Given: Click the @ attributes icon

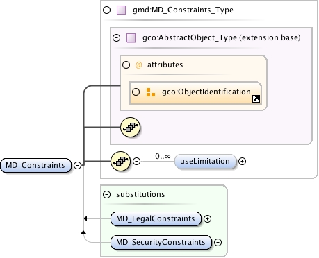Looking at the screenshot, I should point(138,65).
